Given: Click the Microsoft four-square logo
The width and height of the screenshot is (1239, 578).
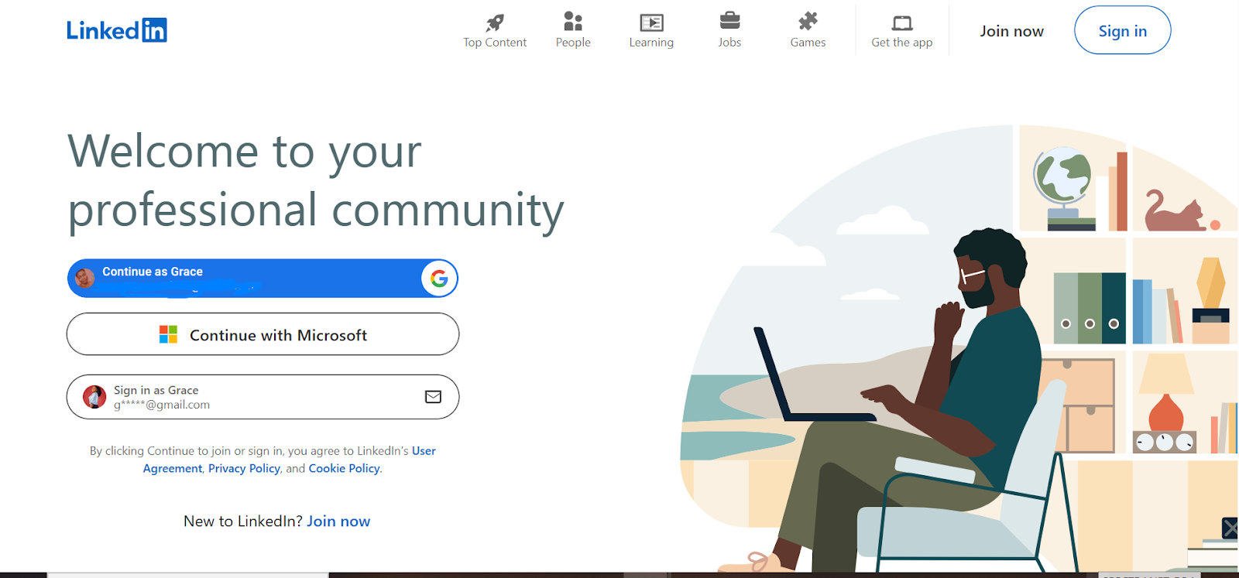Looking at the screenshot, I should pyautogui.click(x=168, y=334).
